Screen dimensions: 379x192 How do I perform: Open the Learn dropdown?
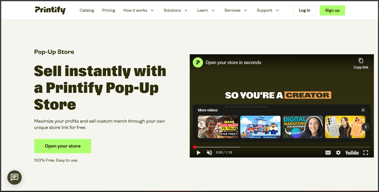pyautogui.click(x=206, y=10)
